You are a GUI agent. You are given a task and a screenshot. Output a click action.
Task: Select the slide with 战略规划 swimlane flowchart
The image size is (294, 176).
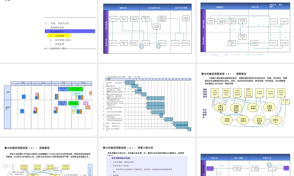click(245, 31)
